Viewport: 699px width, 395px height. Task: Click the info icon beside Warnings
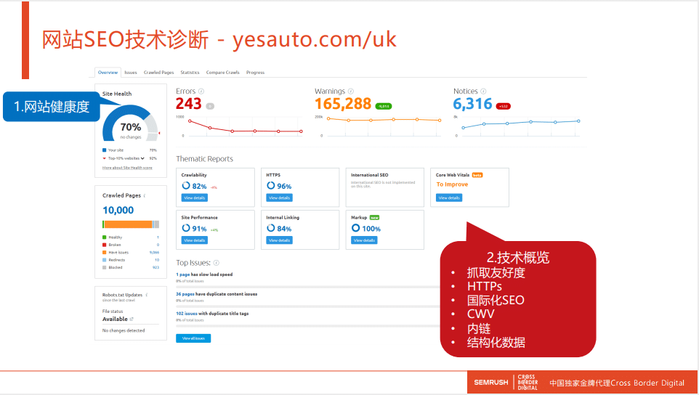coord(351,91)
